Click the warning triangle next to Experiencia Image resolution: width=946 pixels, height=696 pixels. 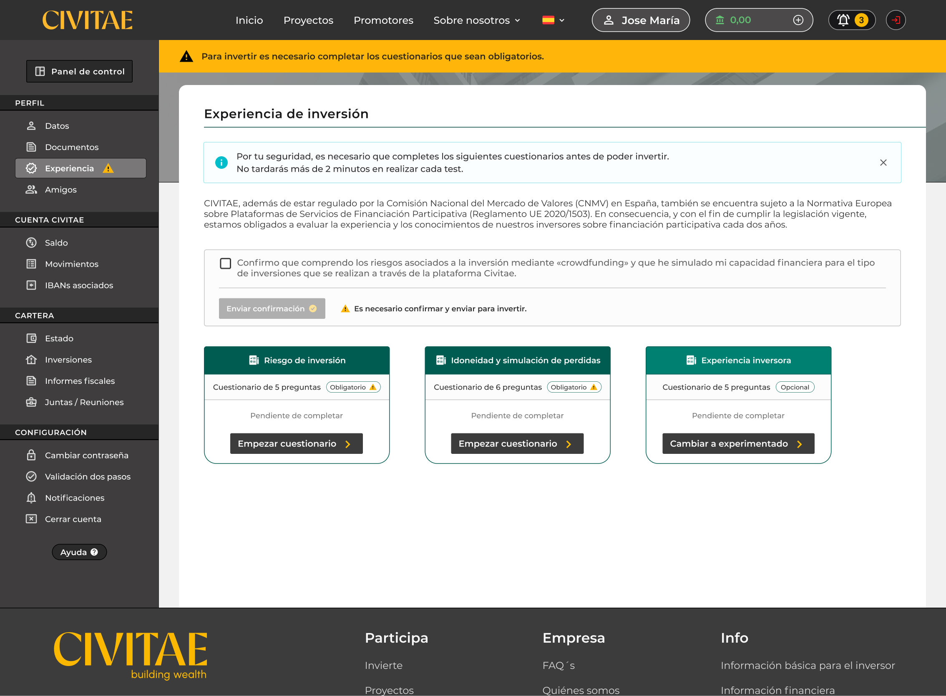click(x=108, y=168)
